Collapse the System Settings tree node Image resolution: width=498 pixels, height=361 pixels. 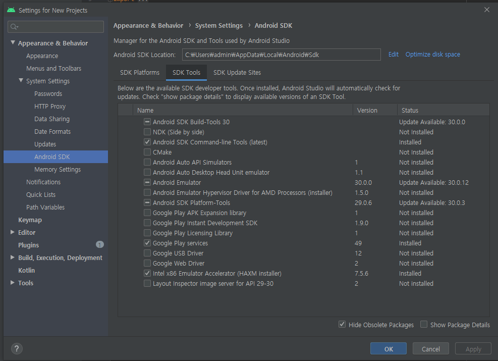[21, 81]
